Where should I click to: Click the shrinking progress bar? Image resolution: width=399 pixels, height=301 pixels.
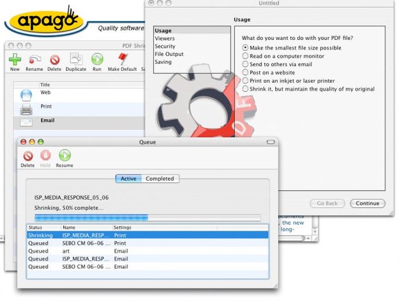pos(148,218)
